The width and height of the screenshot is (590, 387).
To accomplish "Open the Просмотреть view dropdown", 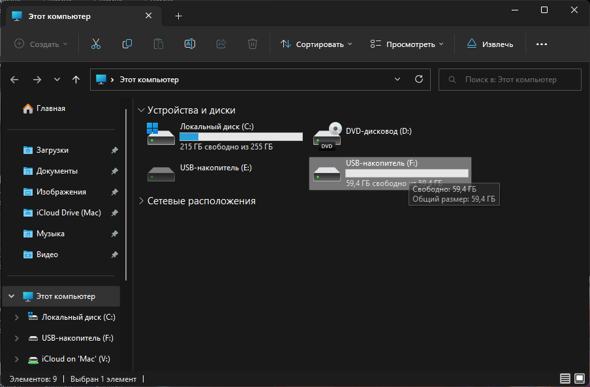I will [407, 44].
